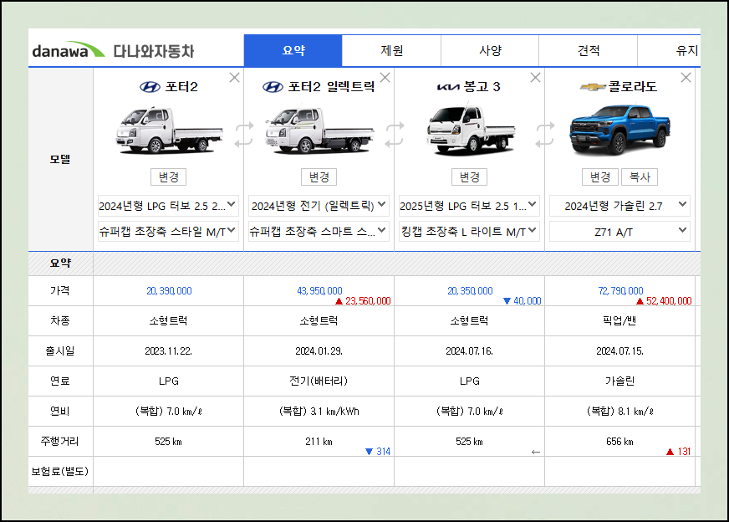This screenshot has height=522, width=729.
Task: Click Hyundai logo beside 포터2 title
Action: pyautogui.click(x=150, y=87)
